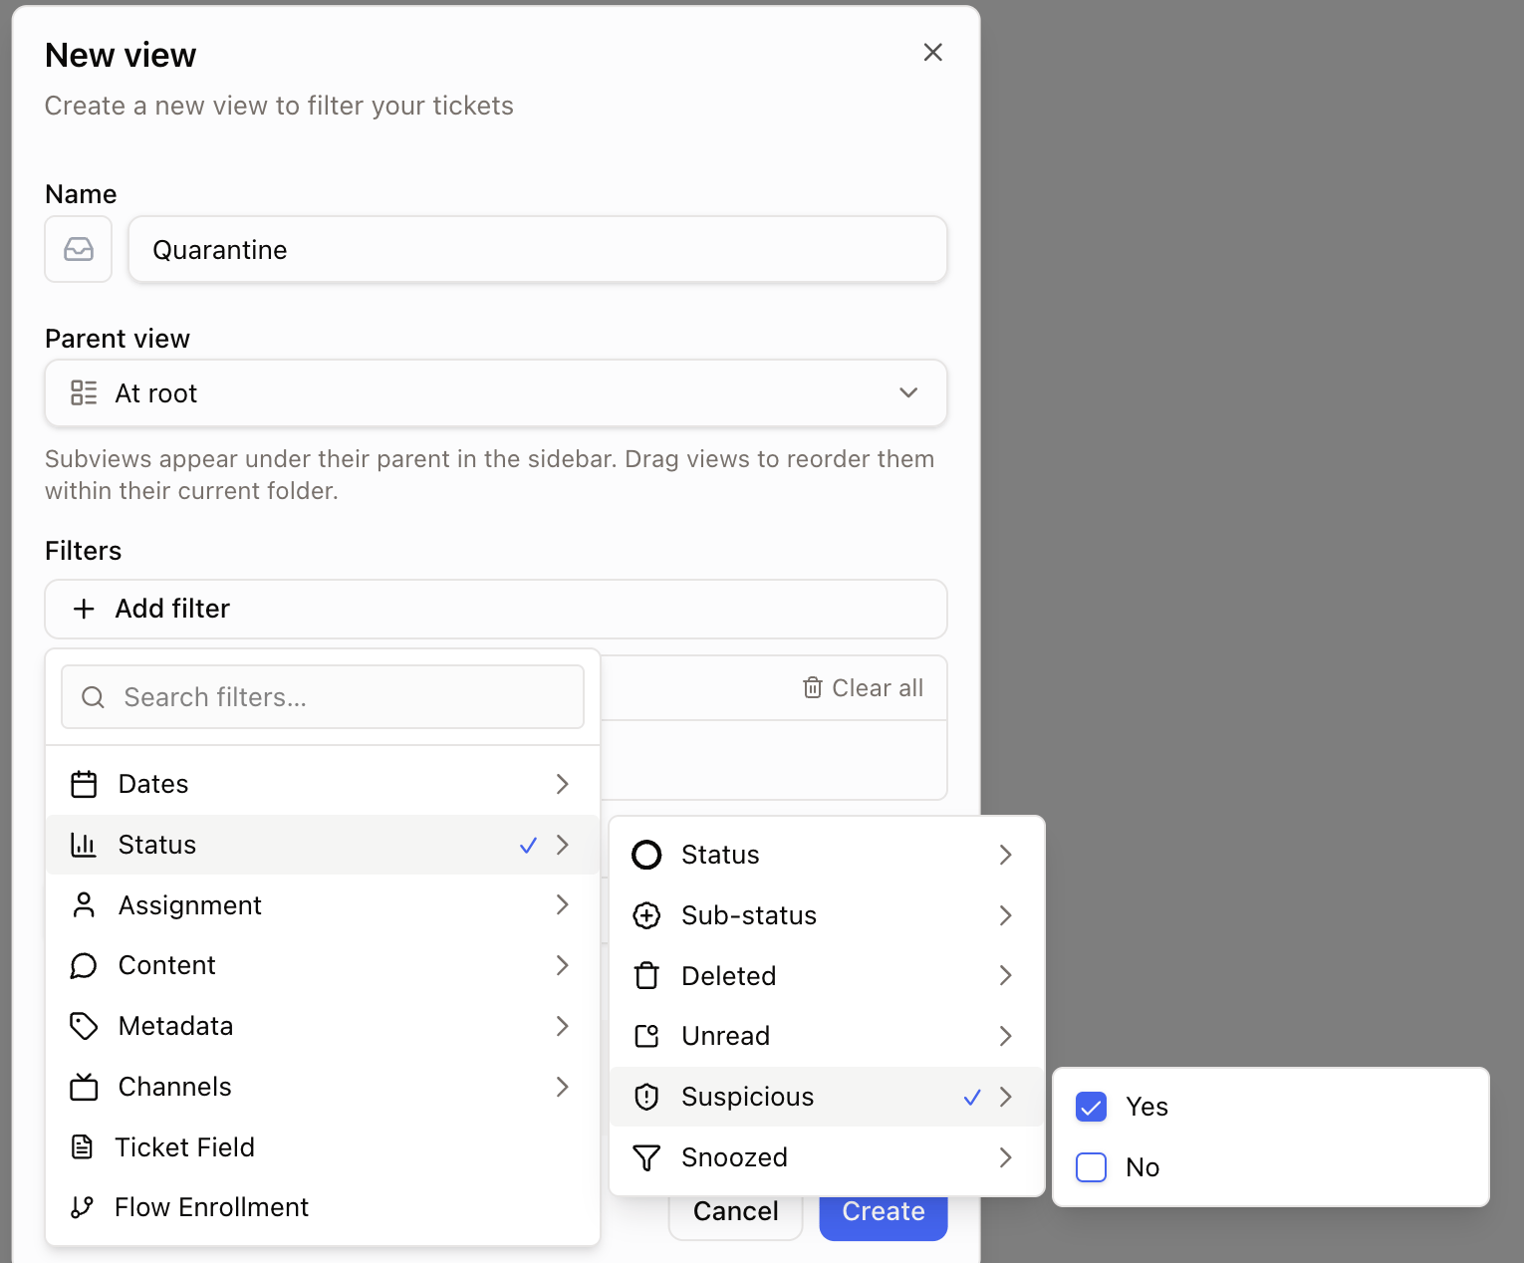Screen dimensions: 1524x1263
Task: Click the Channels label text
Action: [x=174, y=1087]
